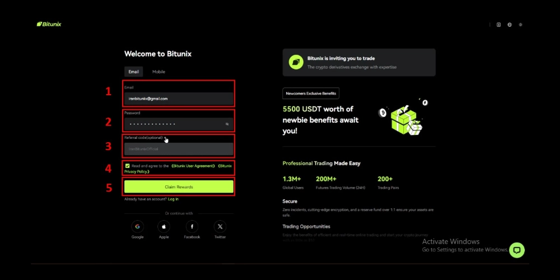Continue with Google icon
560x280 pixels.
(x=138, y=227)
